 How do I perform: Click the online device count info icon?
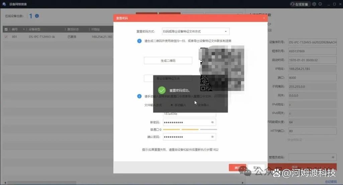coord(37,16)
